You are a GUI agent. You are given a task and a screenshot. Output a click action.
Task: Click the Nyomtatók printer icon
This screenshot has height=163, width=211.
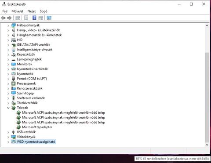click(14, 74)
